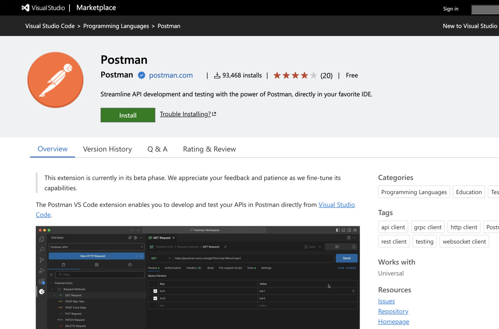Click the Postman publisher name
The width and height of the screenshot is (499, 329).
pos(117,75)
